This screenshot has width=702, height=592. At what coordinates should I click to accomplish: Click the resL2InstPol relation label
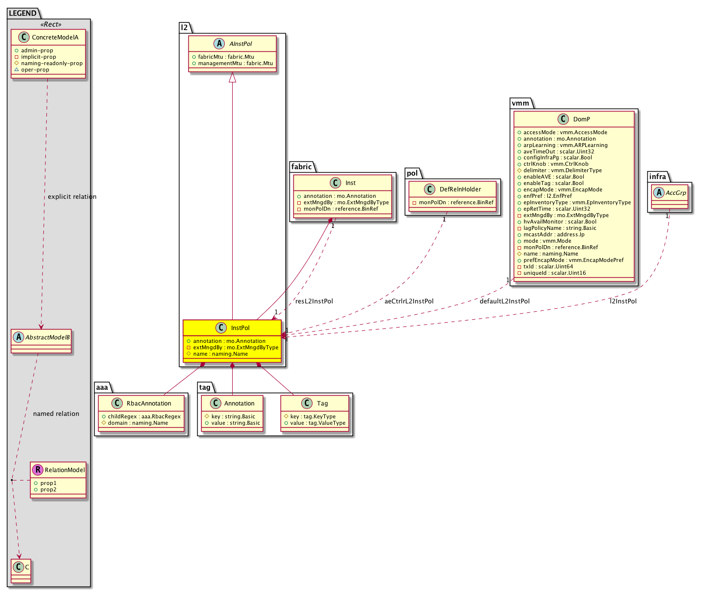[314, 301]
